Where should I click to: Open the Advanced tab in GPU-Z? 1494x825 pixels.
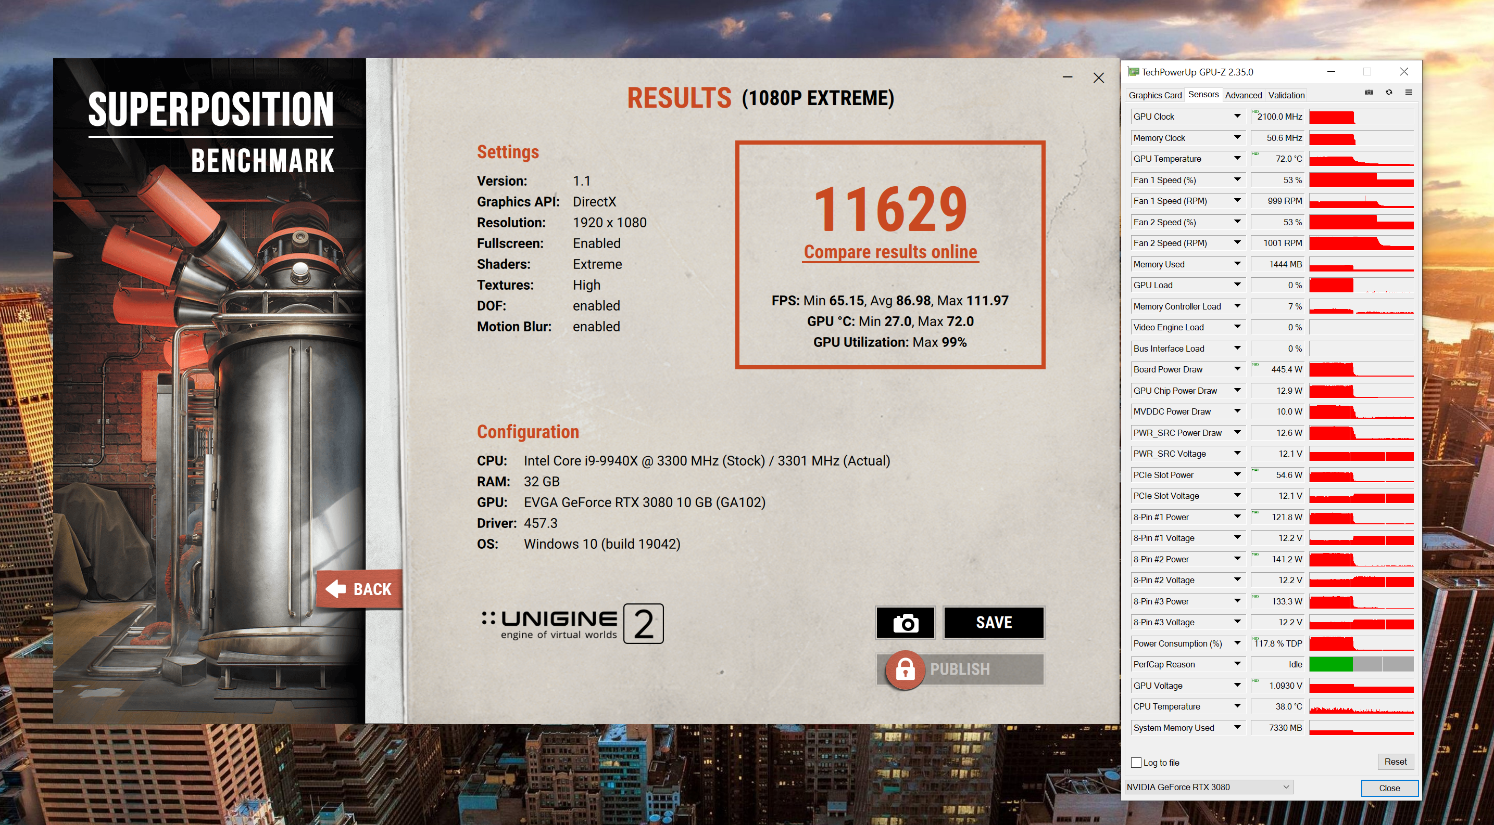coord(1243,95)
